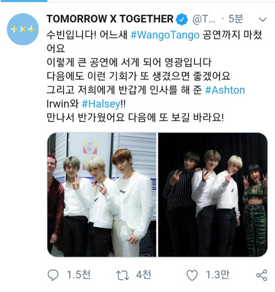275x292 pixels.
Task: Like the tweet with heart icon
Action: 192,275
